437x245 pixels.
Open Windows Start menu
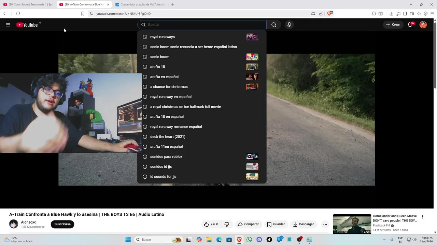[128, 240]
